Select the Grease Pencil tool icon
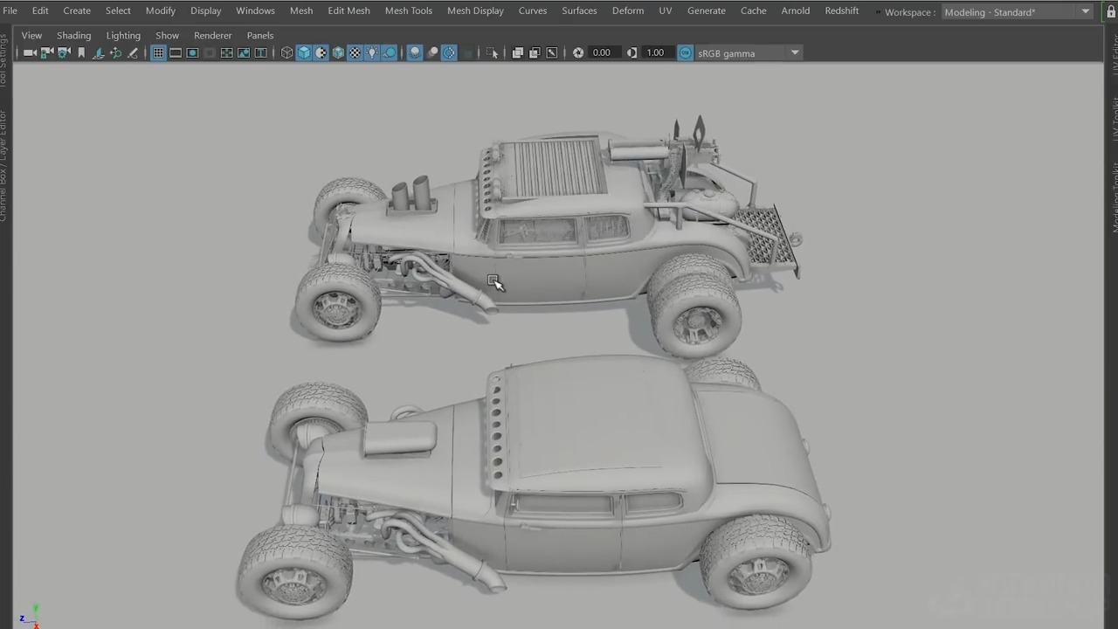Screen dimensions: 1118x629 pyautogui.click(x=133, y=53)
